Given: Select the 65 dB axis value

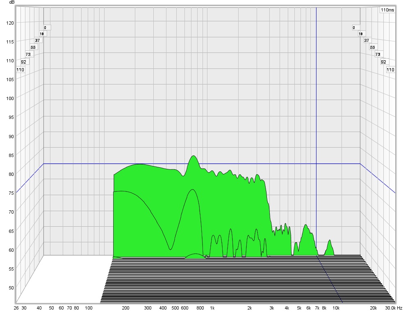Looking at the screenshot, I should (11, 231).
